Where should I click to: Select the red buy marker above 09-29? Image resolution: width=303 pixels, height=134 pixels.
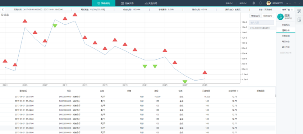coord(205,72)
